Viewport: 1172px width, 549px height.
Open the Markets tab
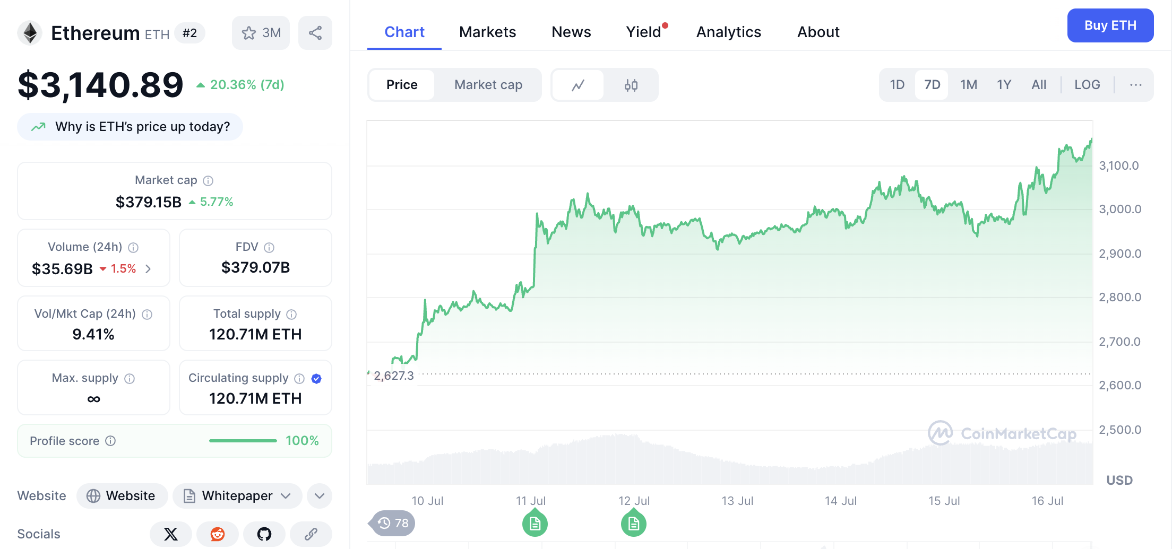point(487,32)
